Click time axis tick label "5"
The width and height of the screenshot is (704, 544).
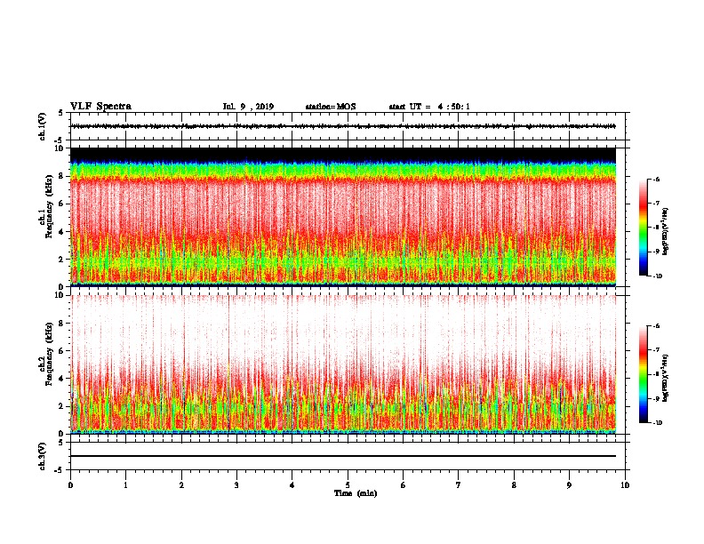tap(348, 485)
